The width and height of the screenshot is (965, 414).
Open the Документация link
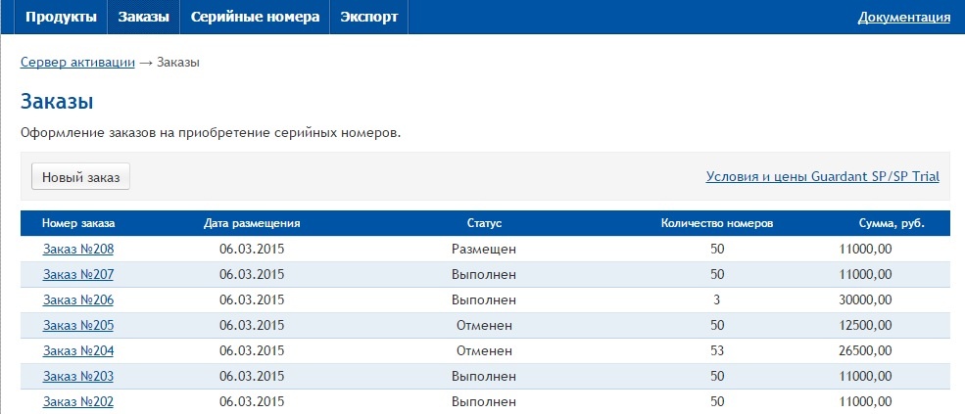pos(903,17)
